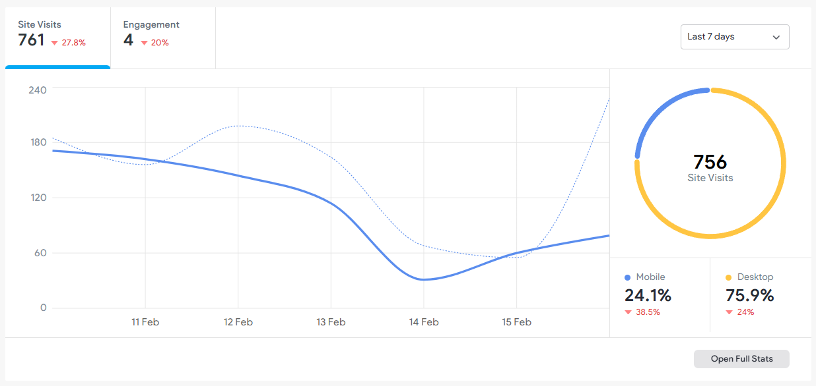Click the blue Mobile legend dot
The height and width of the screenshot is (386, 816).
coord(629,277)
